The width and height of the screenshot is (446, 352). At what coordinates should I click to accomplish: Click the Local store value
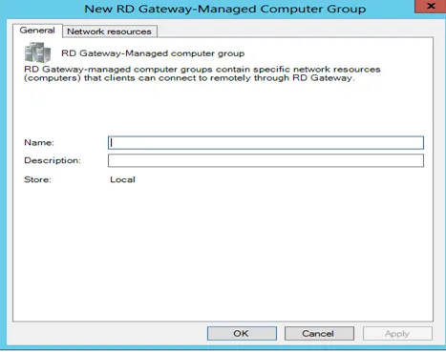(x=122, y=179)
